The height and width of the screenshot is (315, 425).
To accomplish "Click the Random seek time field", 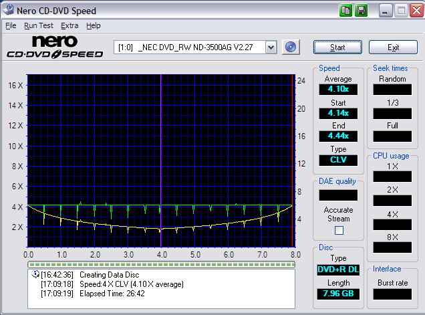I will pyautogui.click(x=392, y=90).
